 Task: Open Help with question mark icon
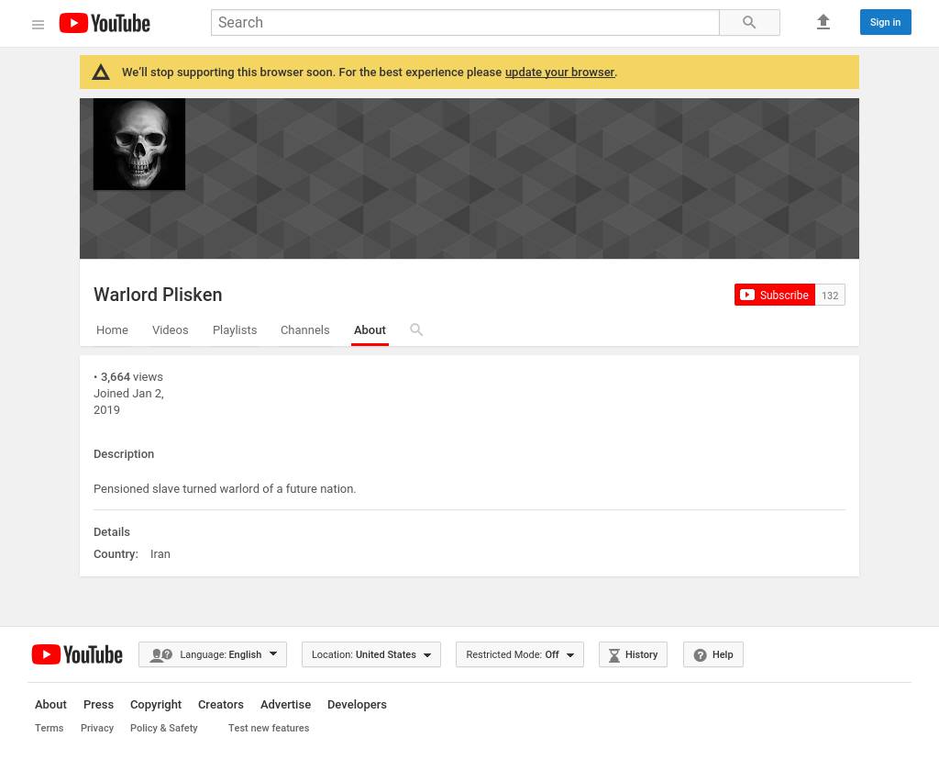[713, 654]
